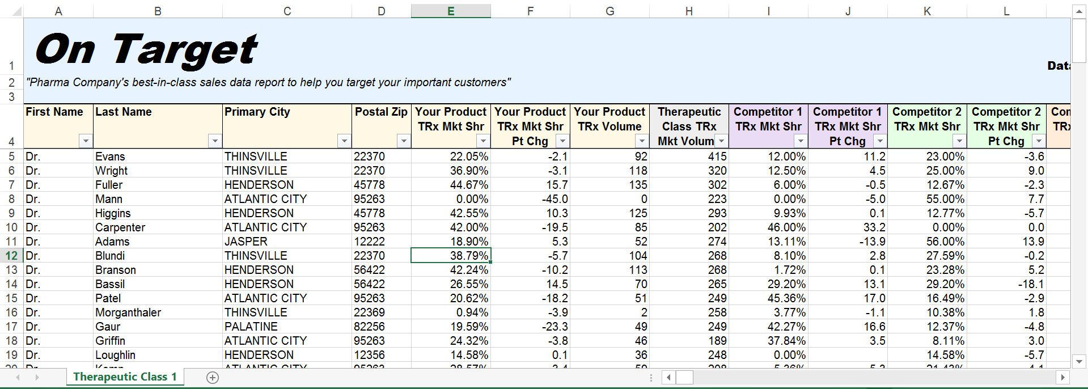Image resolution: width=1088 pixels, height=389 pixels.
Task: Click the sheet tab split handle dots
Action: [x=651, y=378]
